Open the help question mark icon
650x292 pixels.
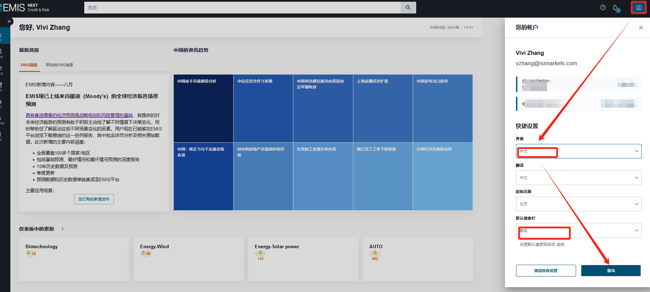coord(603,8)
